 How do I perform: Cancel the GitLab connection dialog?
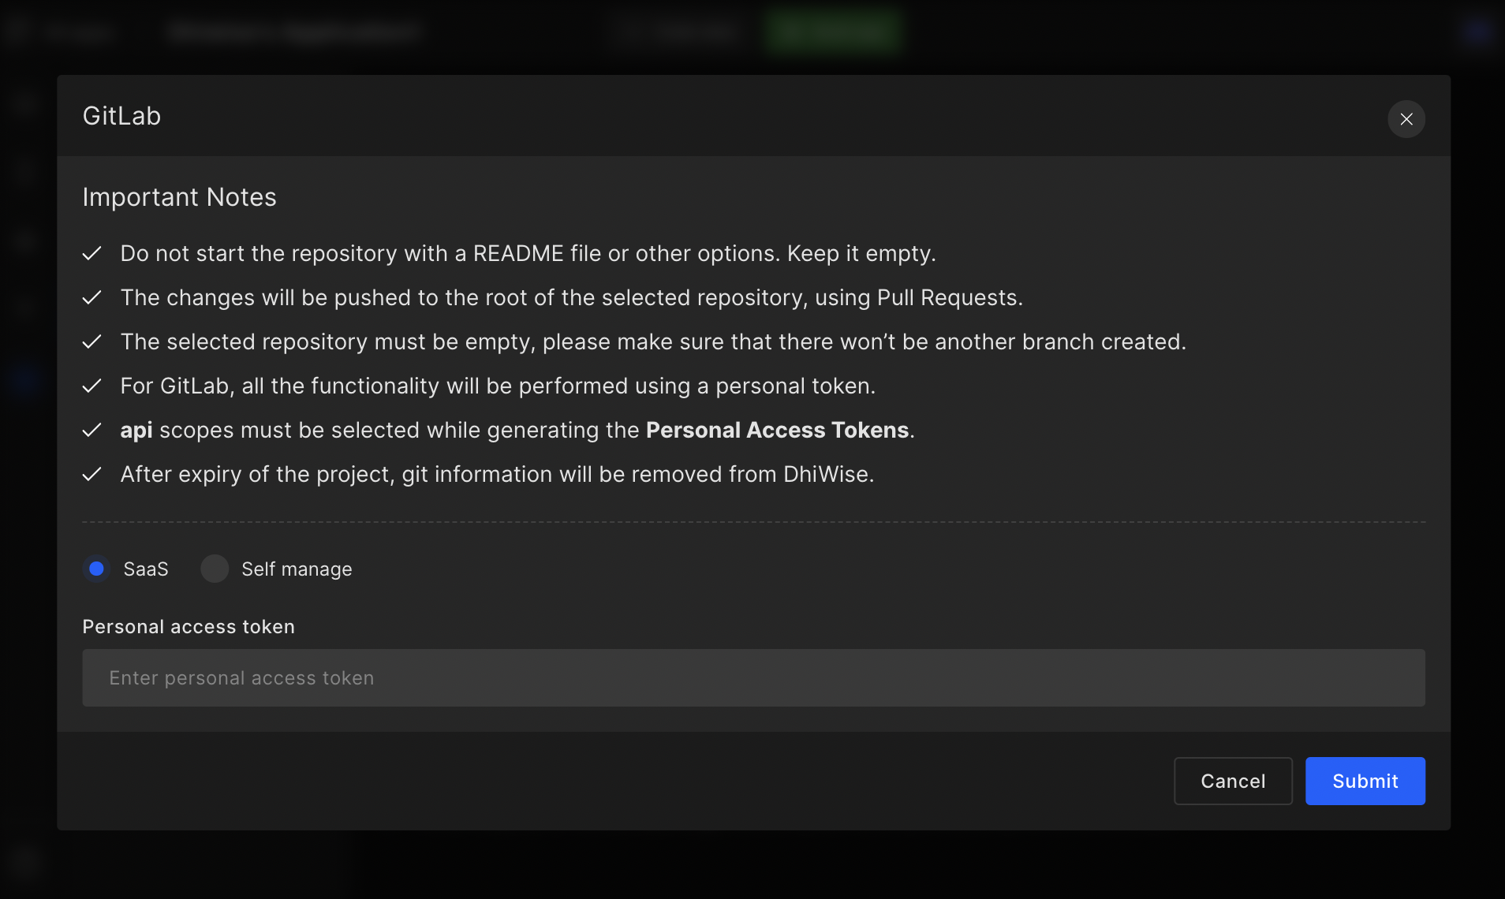click(x=1233, y=781)
